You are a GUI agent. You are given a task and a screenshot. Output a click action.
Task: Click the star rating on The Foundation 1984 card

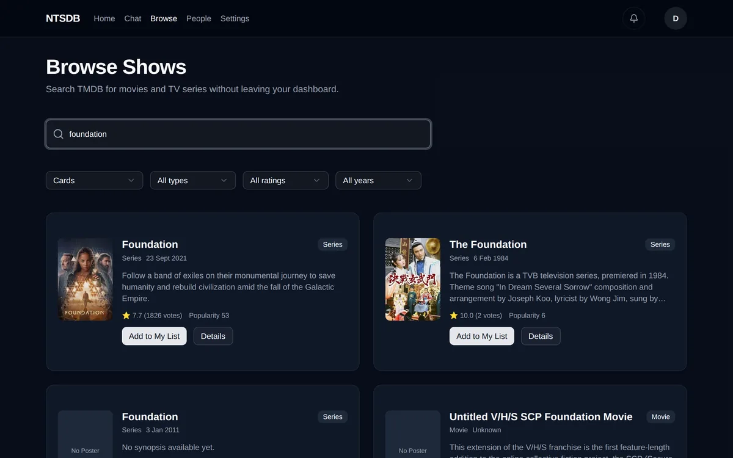pos(476,316)
